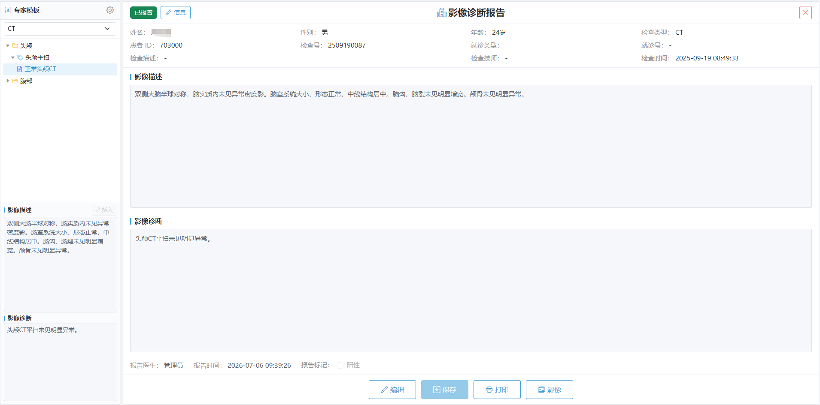Select the 正常头颅CT template item
820x405 pixels.
click(x=60, y=69)
